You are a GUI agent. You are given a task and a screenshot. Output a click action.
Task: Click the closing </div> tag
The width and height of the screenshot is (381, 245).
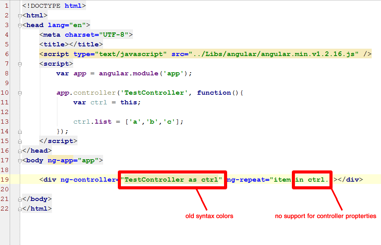pyautogui.click(x=350, y=180)
